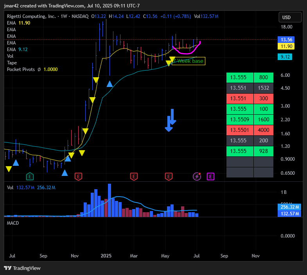The image size is (307, 275).
Task: Click the 0.6500 price axis label
Action: pos(287,173)
